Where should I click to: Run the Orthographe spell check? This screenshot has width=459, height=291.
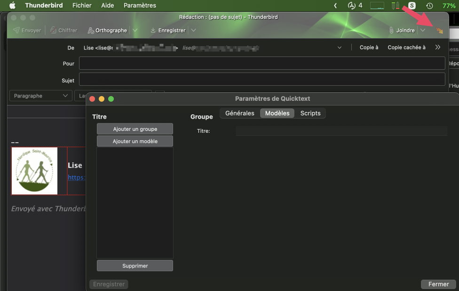[x=107, y=31]
